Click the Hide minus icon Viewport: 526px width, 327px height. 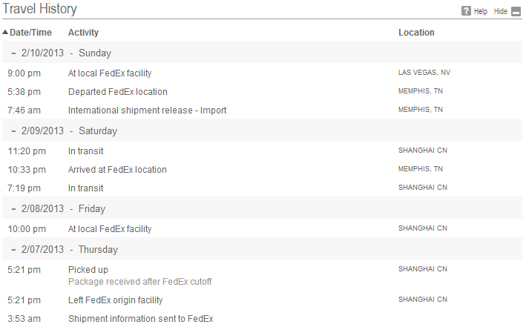pyautogui.click(x=516, y=11)
